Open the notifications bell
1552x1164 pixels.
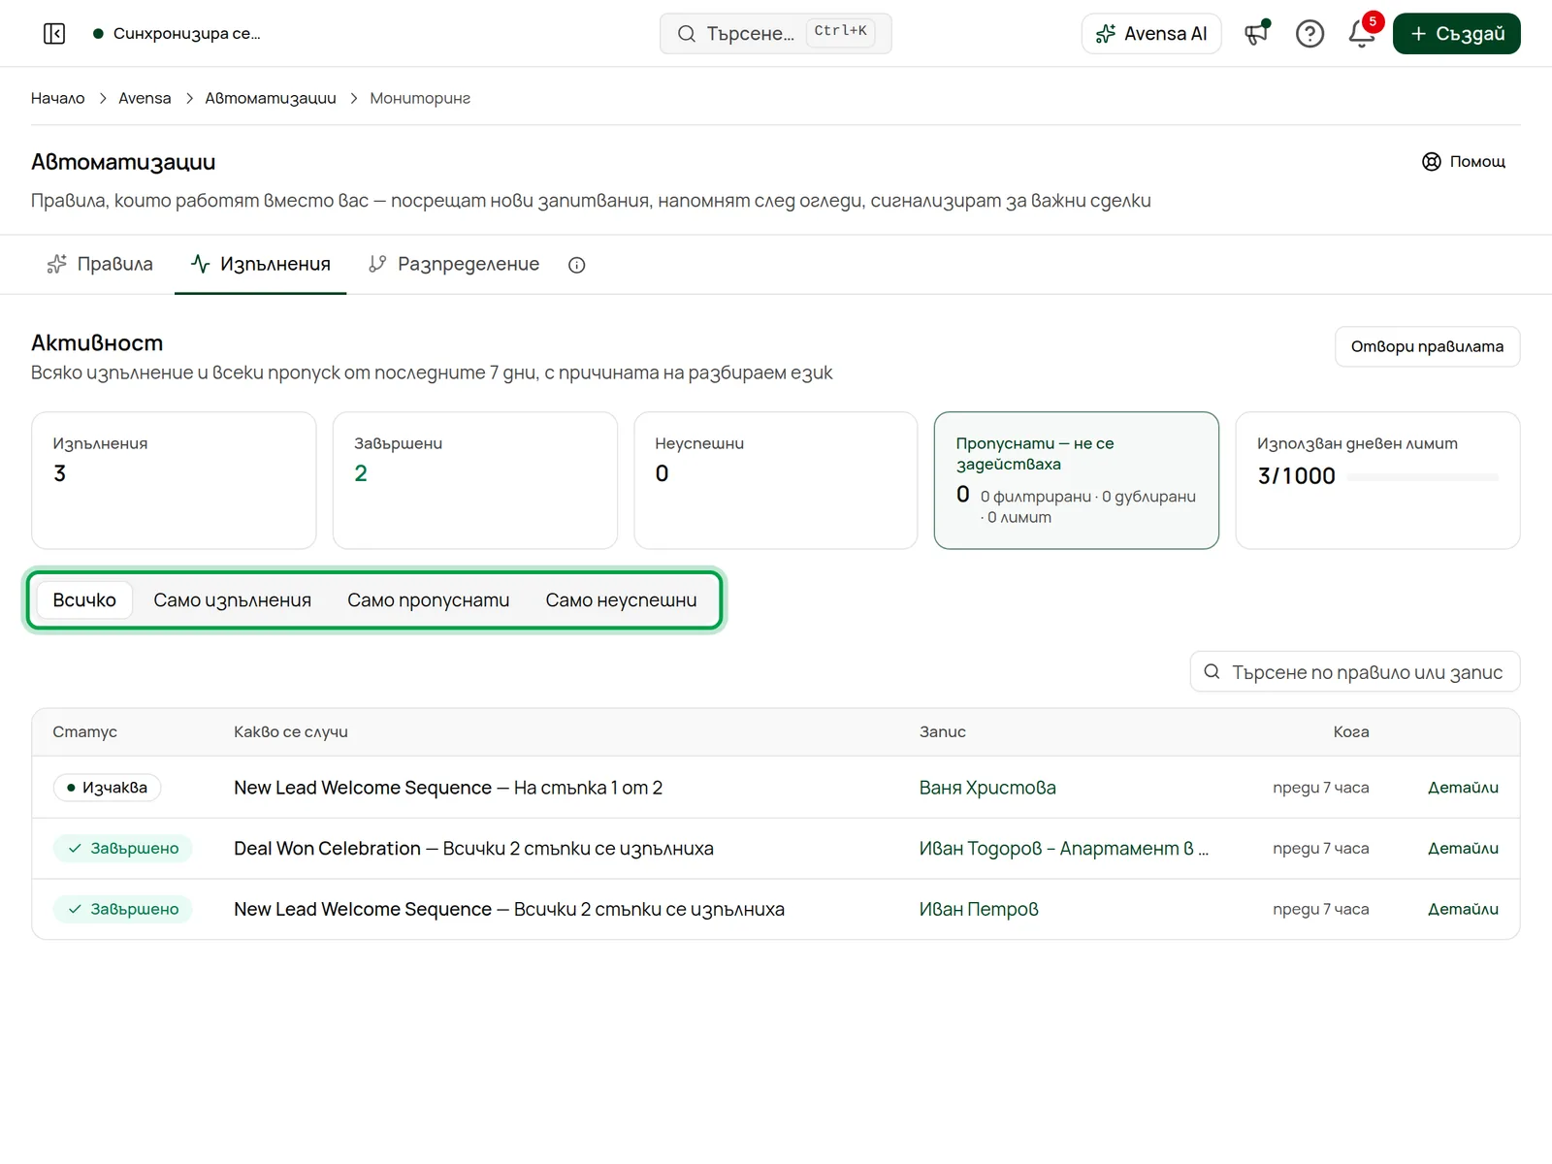click(1362, 34)
